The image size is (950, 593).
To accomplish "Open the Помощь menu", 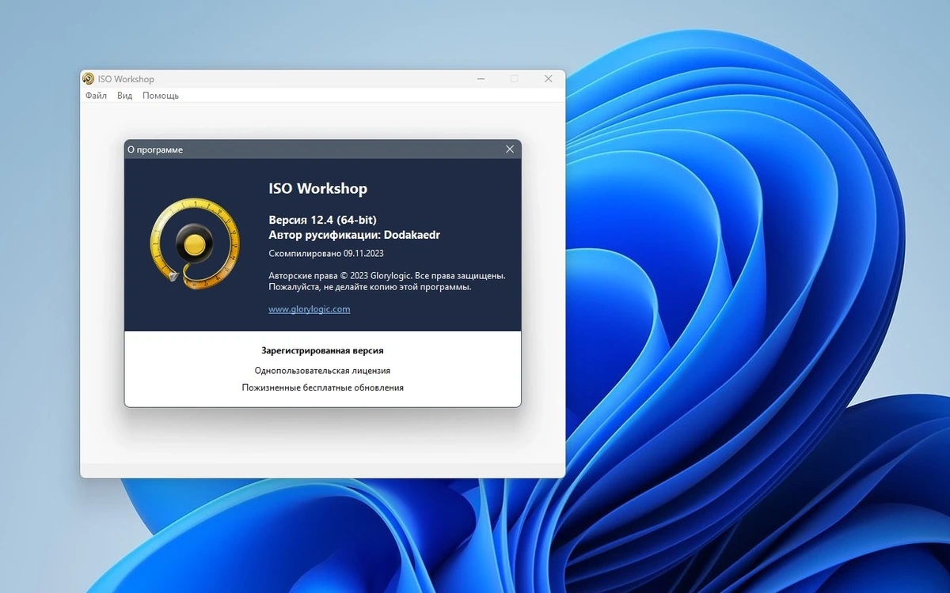I will pyautogui.click(x=161, y=96).
